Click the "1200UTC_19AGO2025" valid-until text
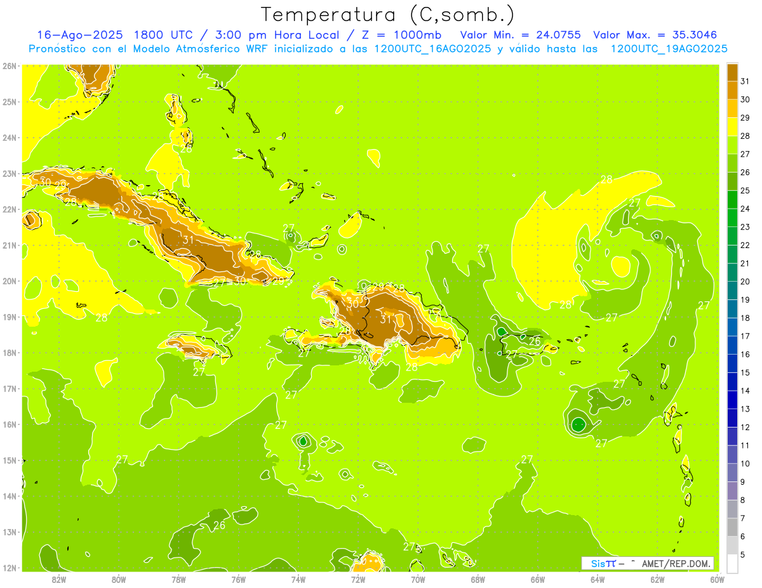The height and width of the screenshot is (588, 762). click(669, 49)
